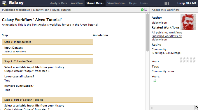198x110 pixels.
Task: Add a tag using the tag icon
Action: click(154, 81)
